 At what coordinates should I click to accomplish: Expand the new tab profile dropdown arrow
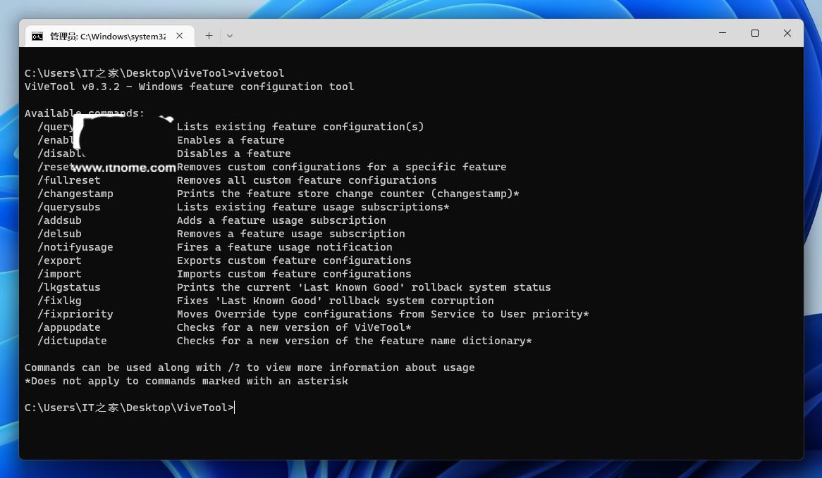point(230,36)
